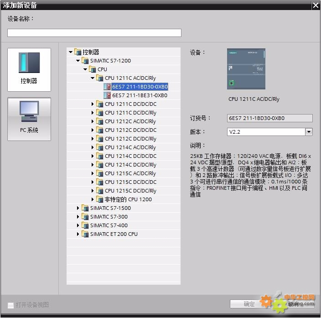This screenshot has height=318, width=321.
Task: Click the CPU 1212C AC/DC/Rly folder icon
Action: click(100, 121)
